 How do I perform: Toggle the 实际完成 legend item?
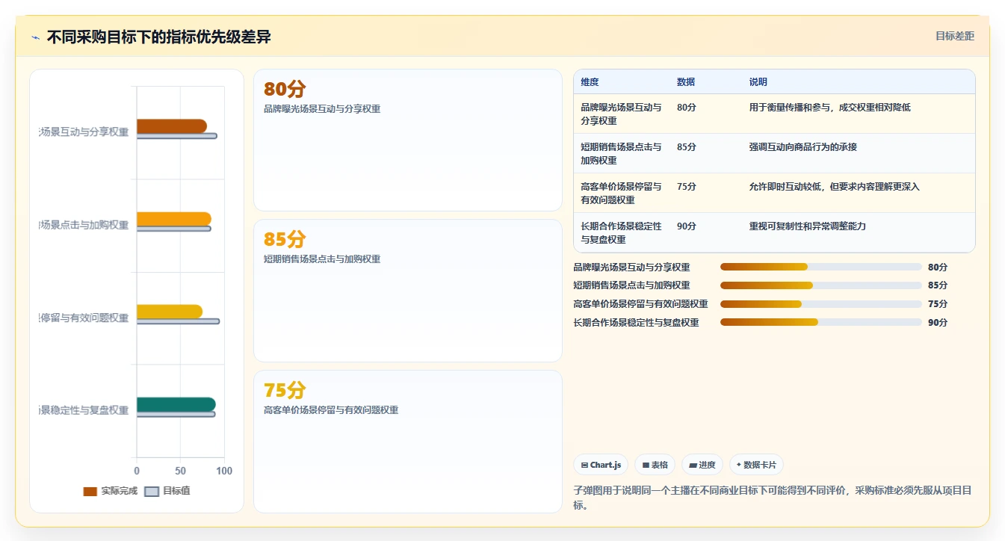tap(110, 491)
